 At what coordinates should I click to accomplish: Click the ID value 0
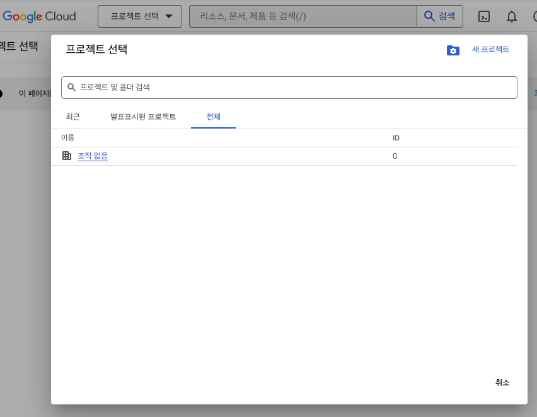tap(395, 156)
